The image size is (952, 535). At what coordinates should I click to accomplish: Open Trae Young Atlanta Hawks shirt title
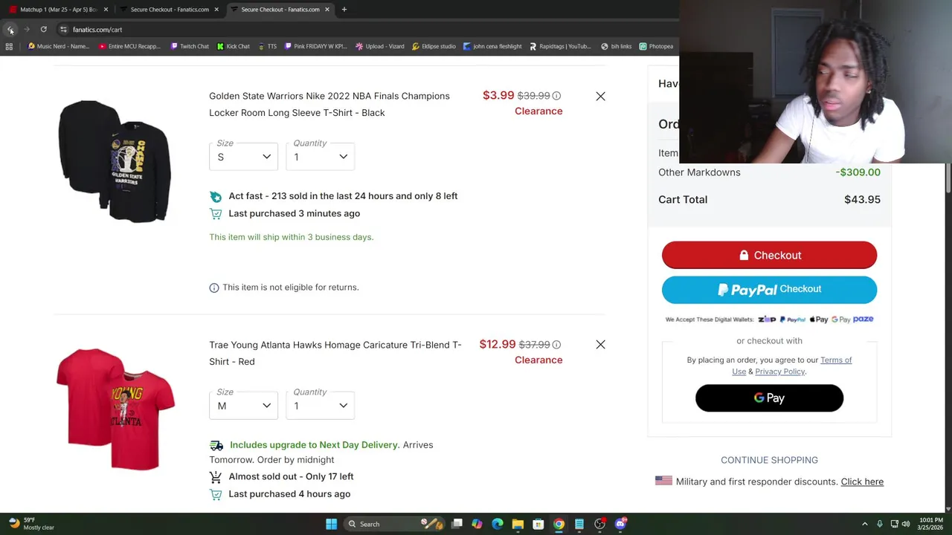point(335,353)
